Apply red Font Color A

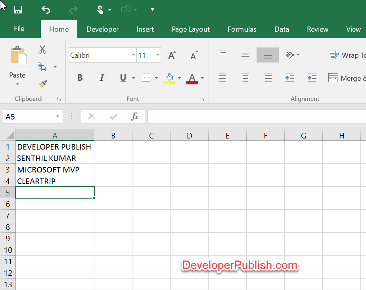(192, 78)
